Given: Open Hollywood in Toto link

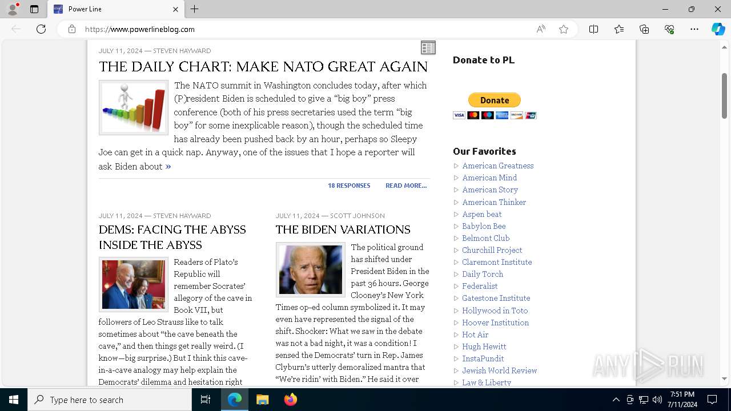Looking at the screenshot, I should [495, 311].
